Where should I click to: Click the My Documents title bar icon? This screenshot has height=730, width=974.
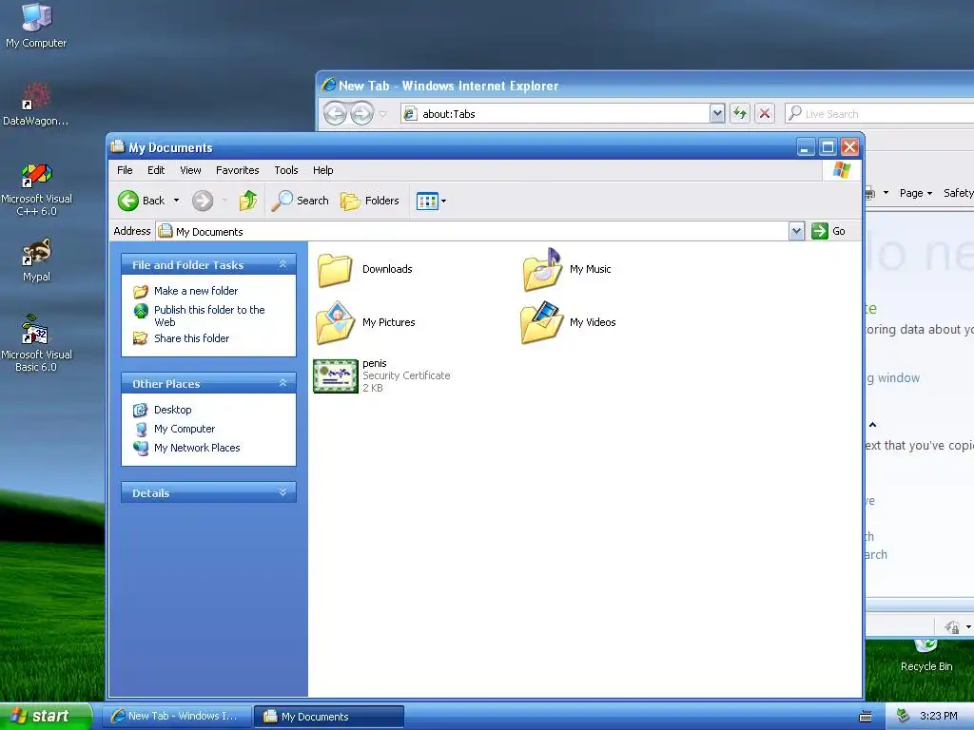(117, 146)
